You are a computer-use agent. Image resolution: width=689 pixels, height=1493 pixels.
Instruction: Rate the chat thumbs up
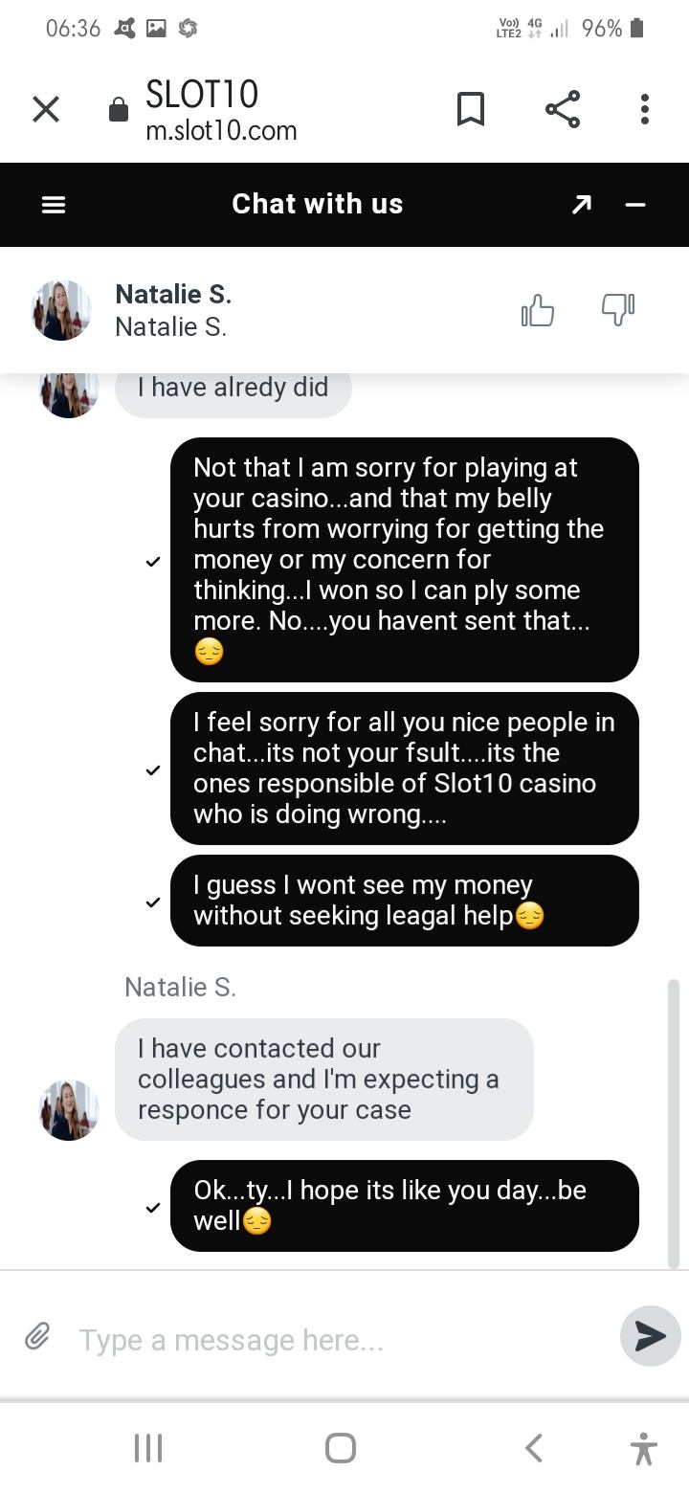(538, 310)
